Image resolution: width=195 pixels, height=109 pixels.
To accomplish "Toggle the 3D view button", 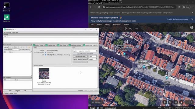I will 175,102.
